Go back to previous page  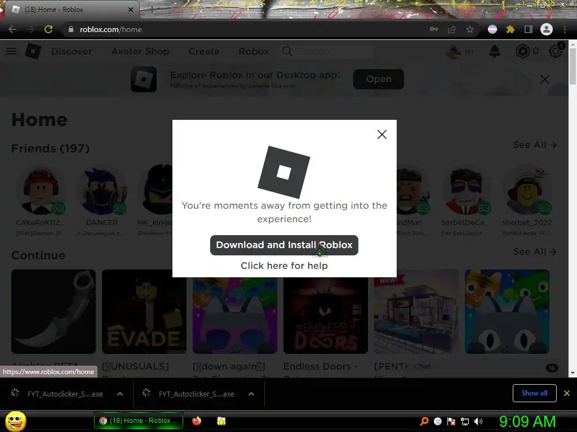coord(12,29)
